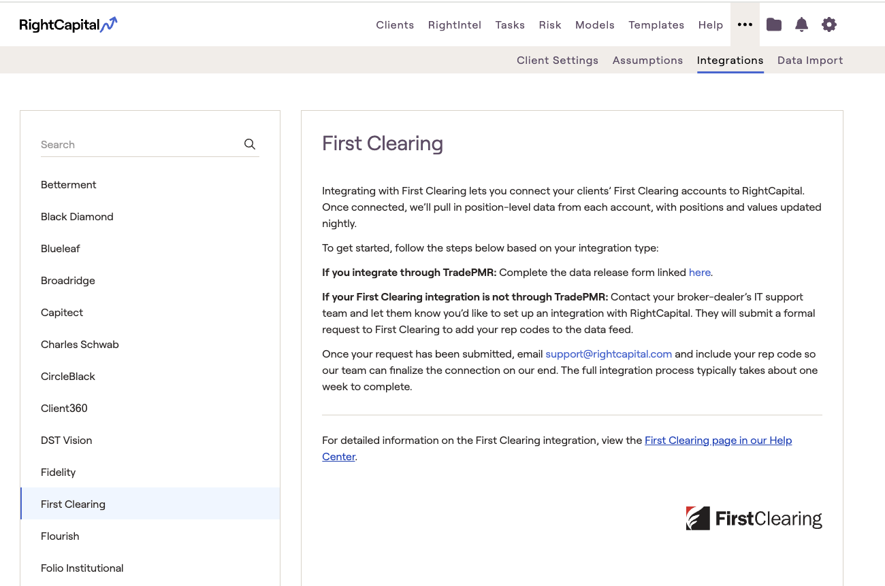Open notifications bell icon

point(801,24)
